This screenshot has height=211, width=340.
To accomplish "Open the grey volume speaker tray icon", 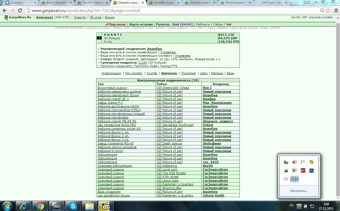I will pos(286,179).
